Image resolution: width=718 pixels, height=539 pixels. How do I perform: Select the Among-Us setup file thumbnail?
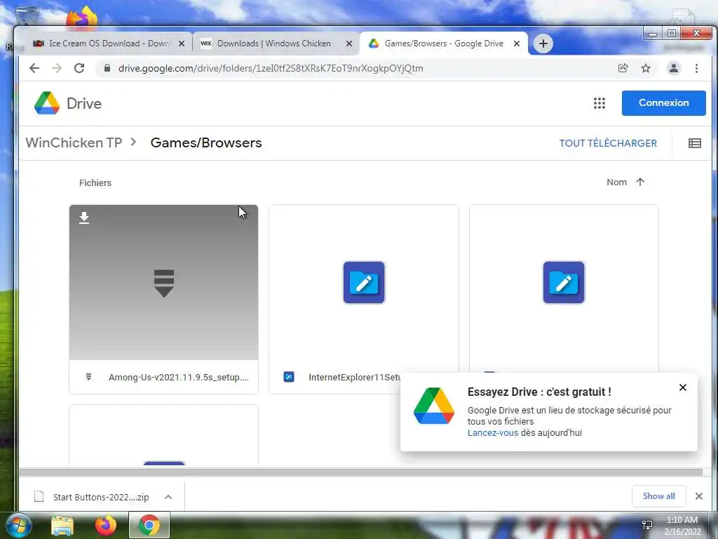(x=163, y=282)
